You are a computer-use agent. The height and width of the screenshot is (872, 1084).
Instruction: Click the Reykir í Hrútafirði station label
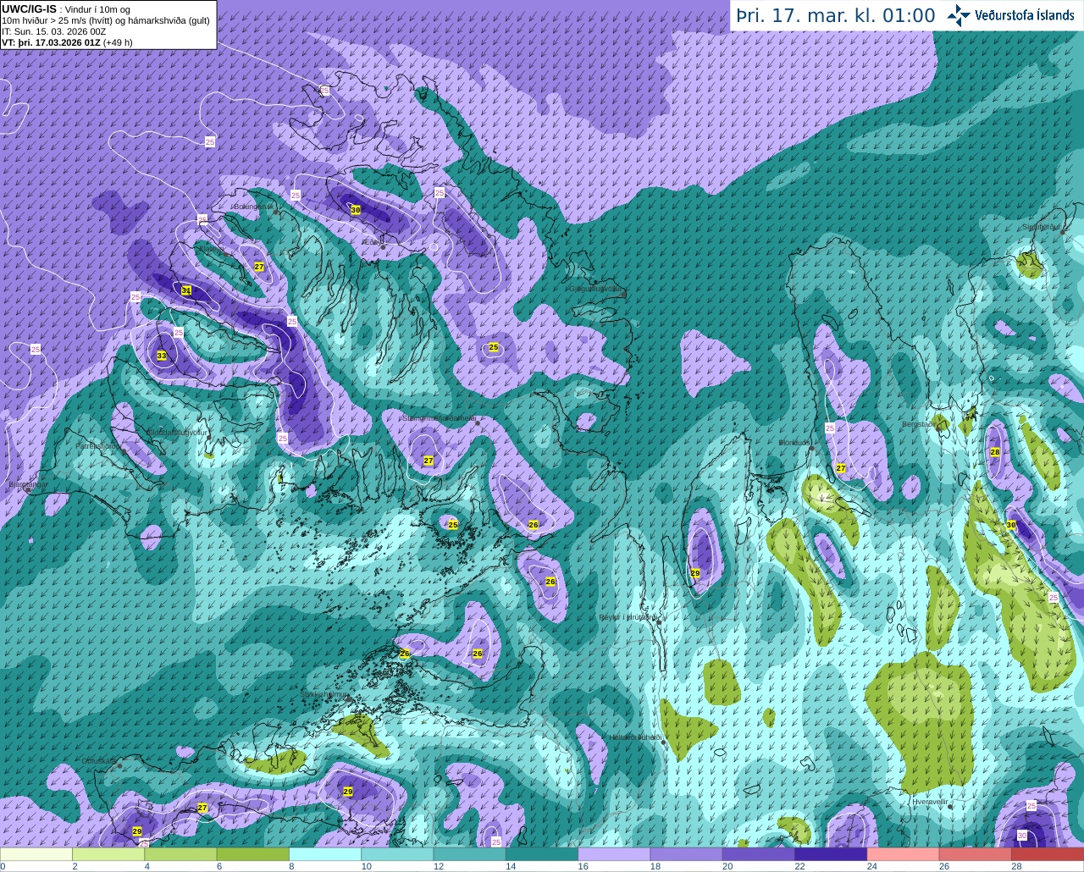point(627,617)
